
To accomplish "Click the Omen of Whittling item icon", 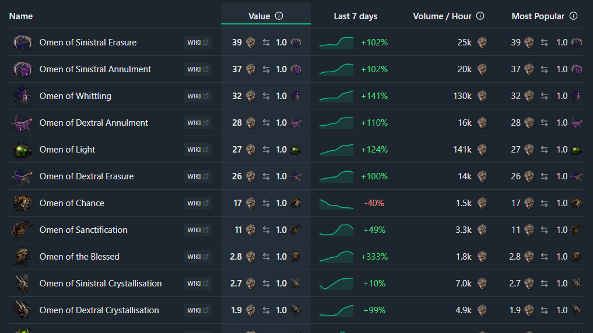I will pyautogui.click(x=22, y=96).
